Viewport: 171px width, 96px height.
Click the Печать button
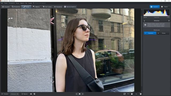click(165, 7)
